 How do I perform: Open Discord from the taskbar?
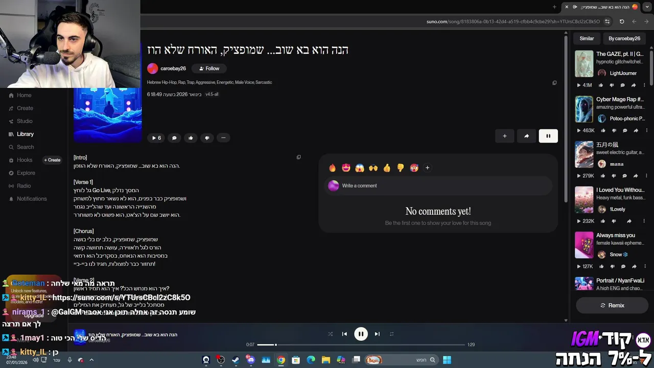251,360
